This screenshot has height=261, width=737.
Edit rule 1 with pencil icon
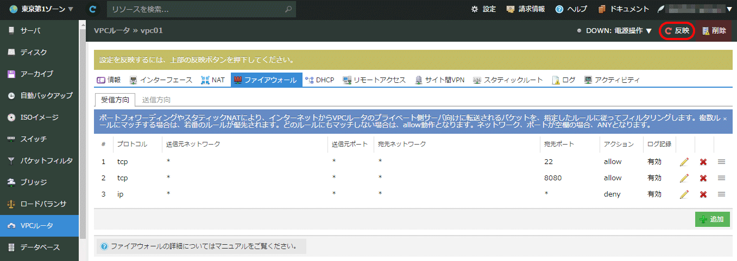(684, 162)
